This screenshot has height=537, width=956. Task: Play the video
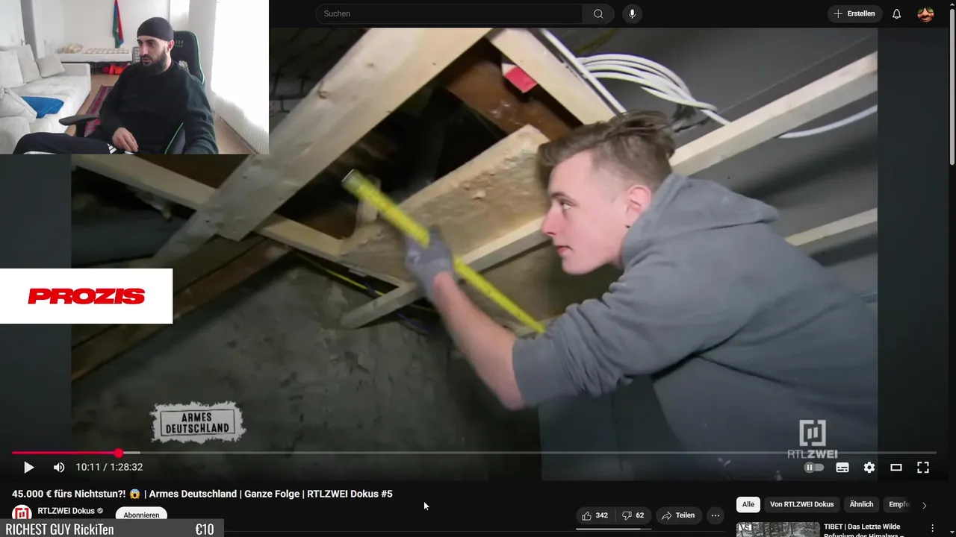pos(28,468)
